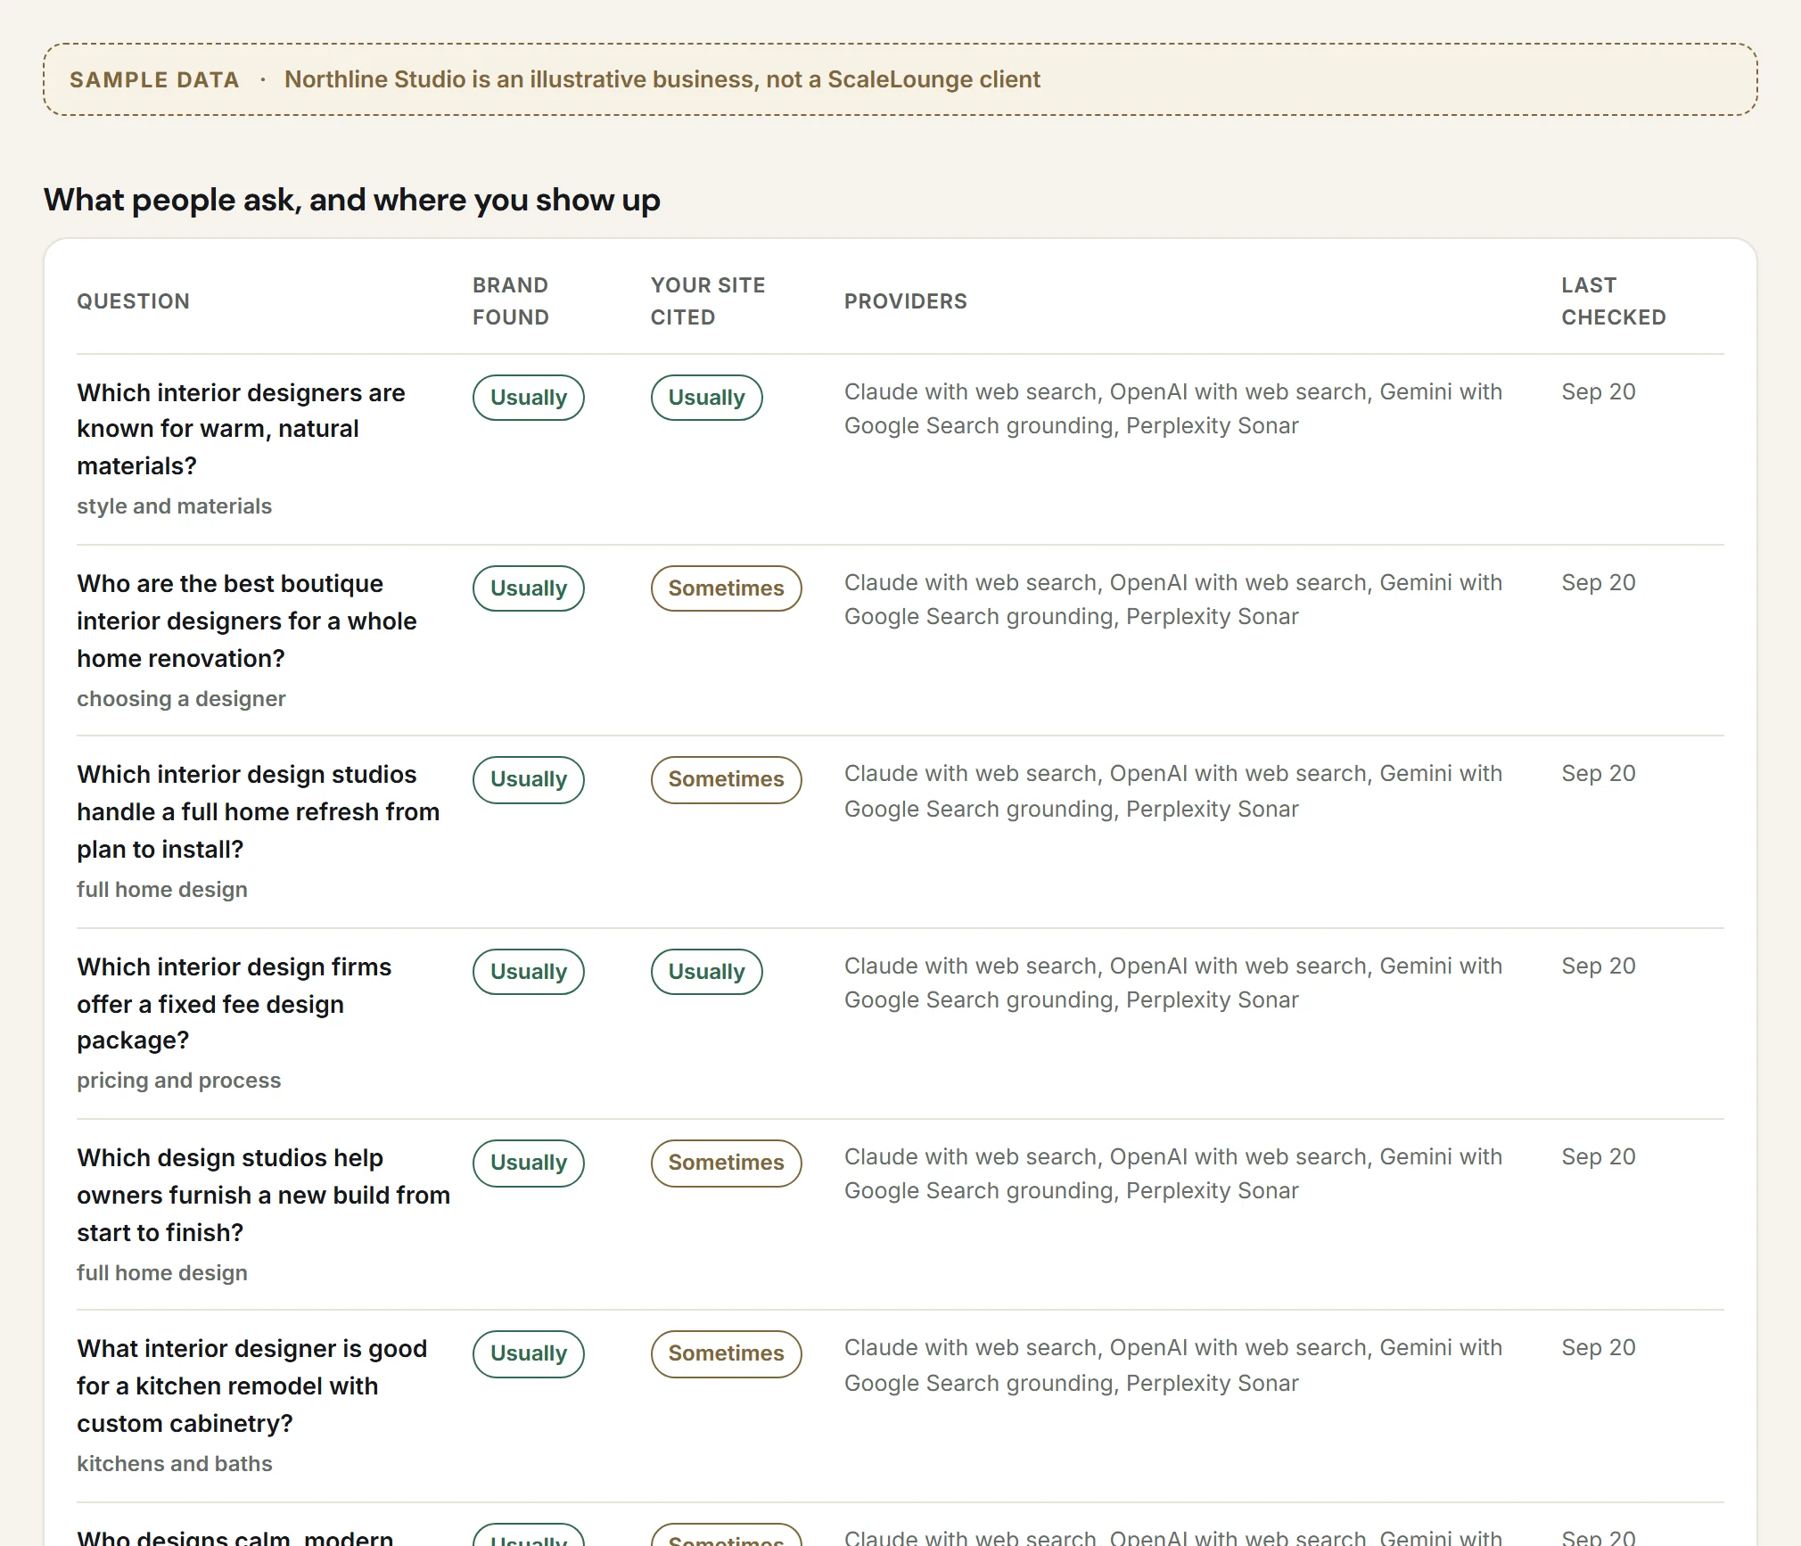Click 'Sep 20' date in boutique designers row
1801x1546 pixels.
pyautogui.click(x=1599, y=583)
